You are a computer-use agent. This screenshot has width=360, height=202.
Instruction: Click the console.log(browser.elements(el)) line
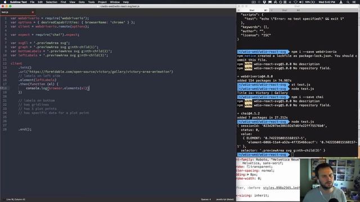point(57,88)
